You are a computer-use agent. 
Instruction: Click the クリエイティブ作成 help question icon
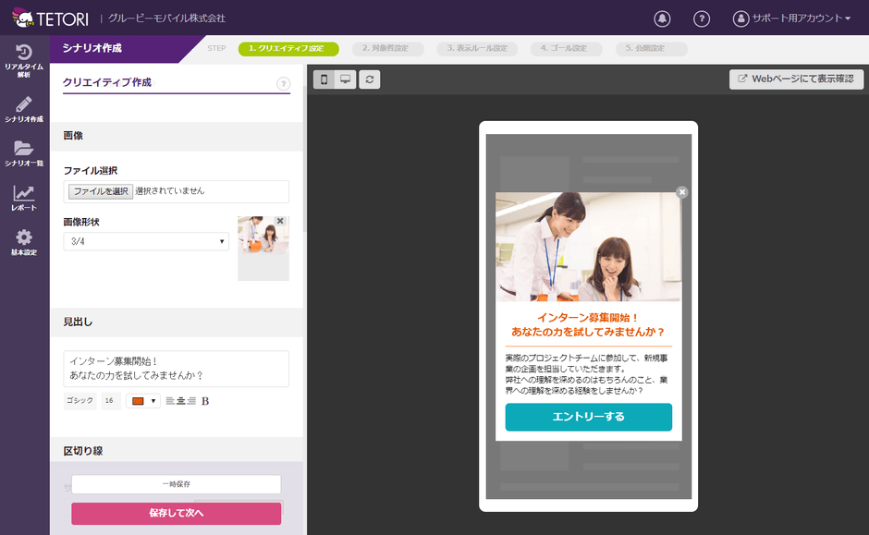284,84
